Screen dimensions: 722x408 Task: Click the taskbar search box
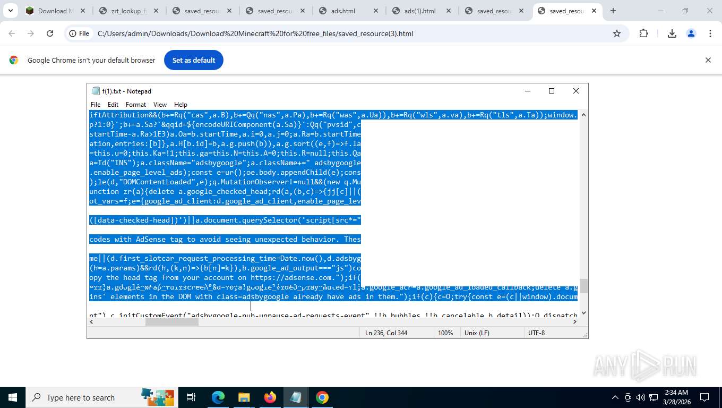point(101,397)
